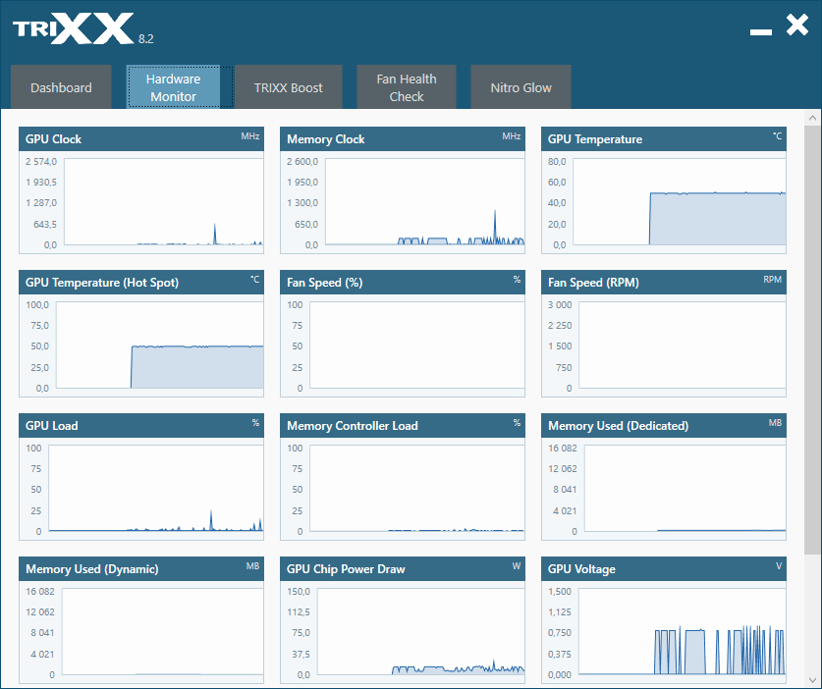
Task: Click the TRIXX logo
Action: (x=74, y=28)
